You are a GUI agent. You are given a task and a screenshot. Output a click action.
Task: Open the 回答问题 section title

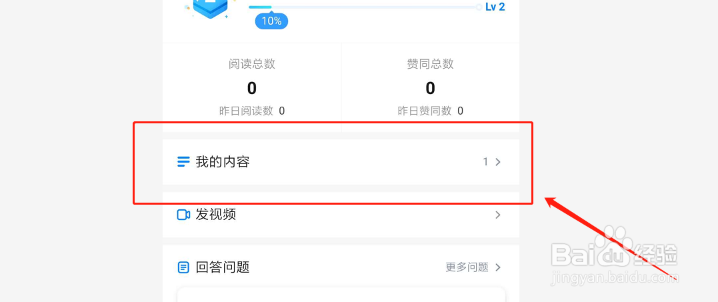coord(223,267)
